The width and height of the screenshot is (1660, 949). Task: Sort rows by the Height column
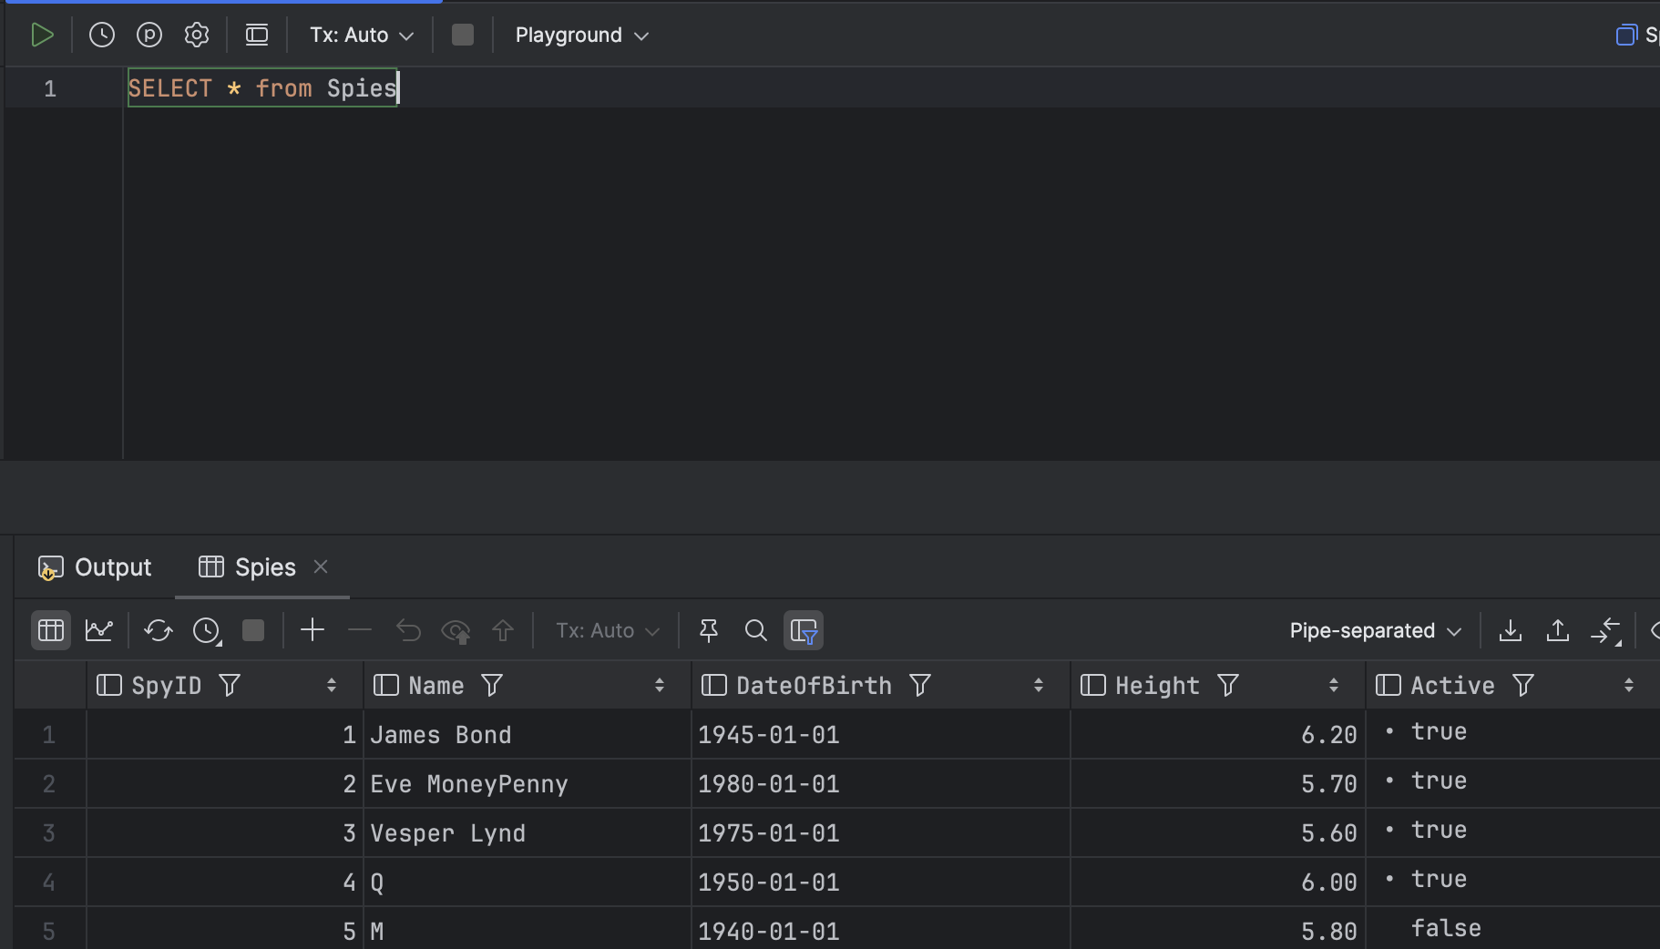click(1333, 685)
